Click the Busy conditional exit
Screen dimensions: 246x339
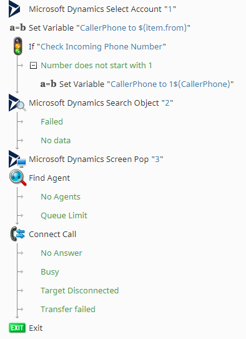(x=50, y=271)
